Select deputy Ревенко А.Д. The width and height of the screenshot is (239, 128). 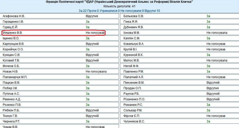click(12, 99)
